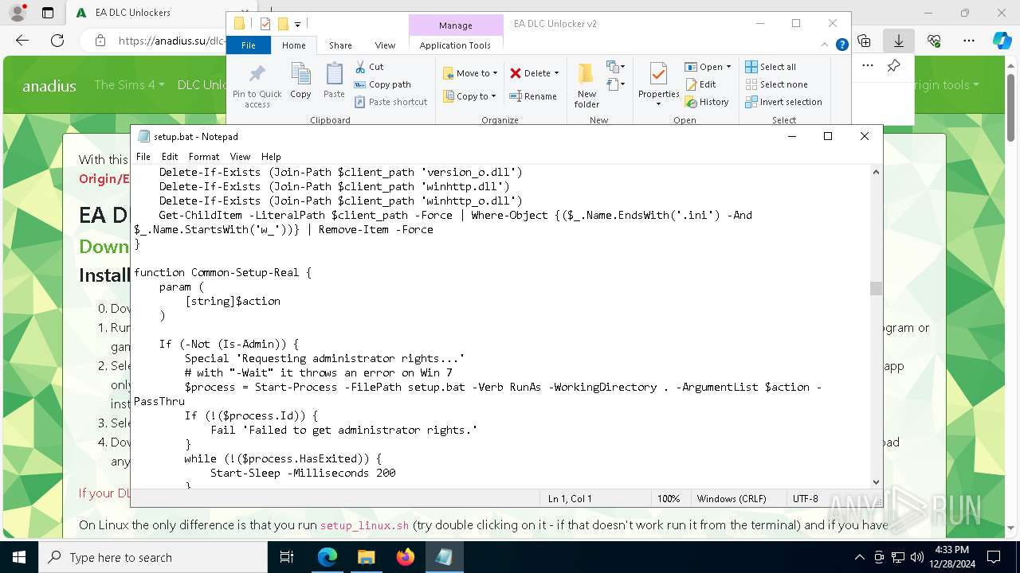The width and height of the screenshot is (1020, 573).
Task: Switch to Explorer Share tab
Action: [x=340, y=45]
